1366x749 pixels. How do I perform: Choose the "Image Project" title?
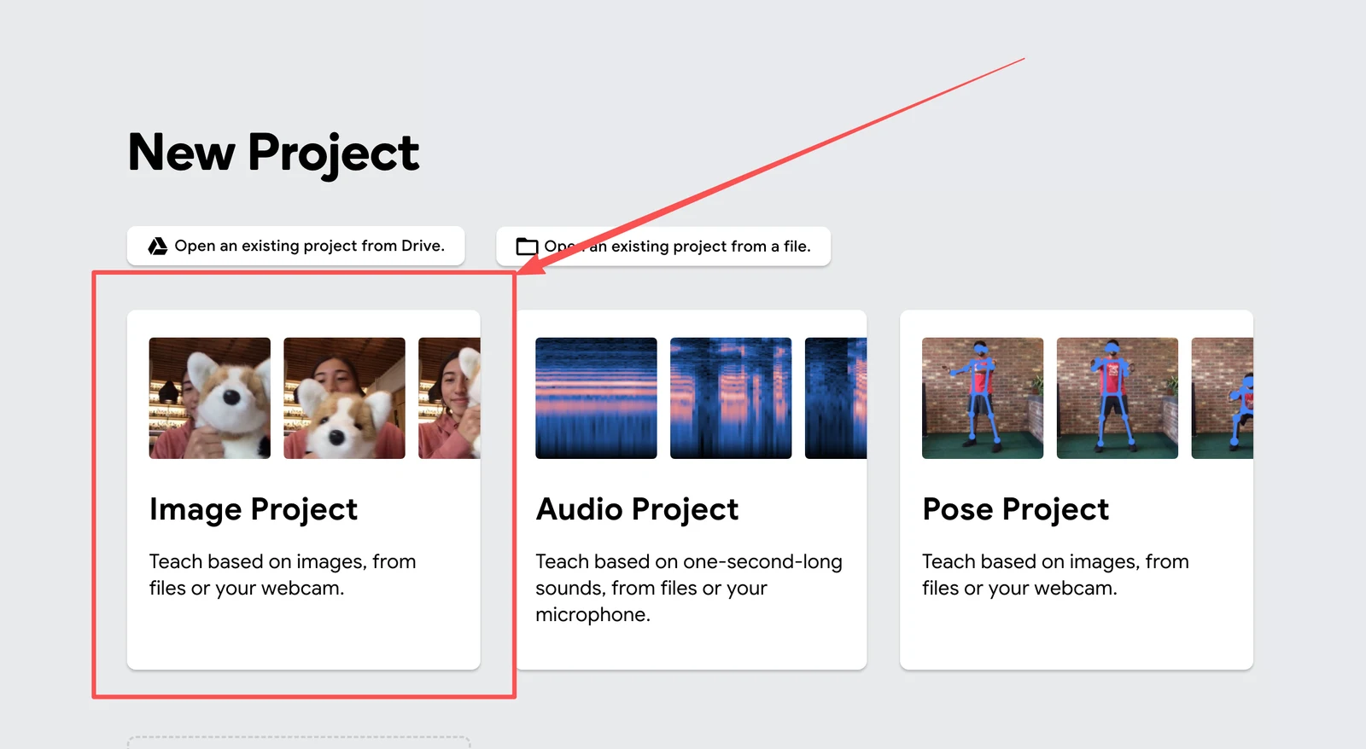coord(254,510)
